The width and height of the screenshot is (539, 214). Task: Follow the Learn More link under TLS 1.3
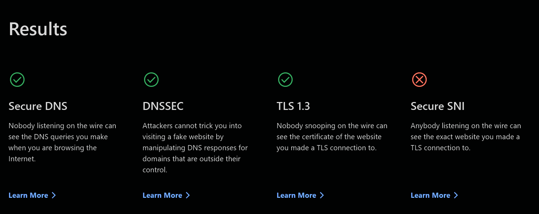[296, 195]
